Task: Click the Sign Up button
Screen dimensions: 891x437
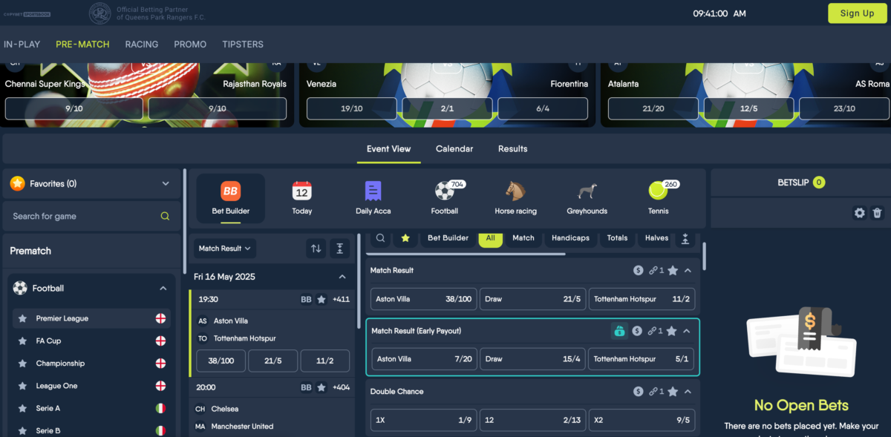Action: point(857,13)
